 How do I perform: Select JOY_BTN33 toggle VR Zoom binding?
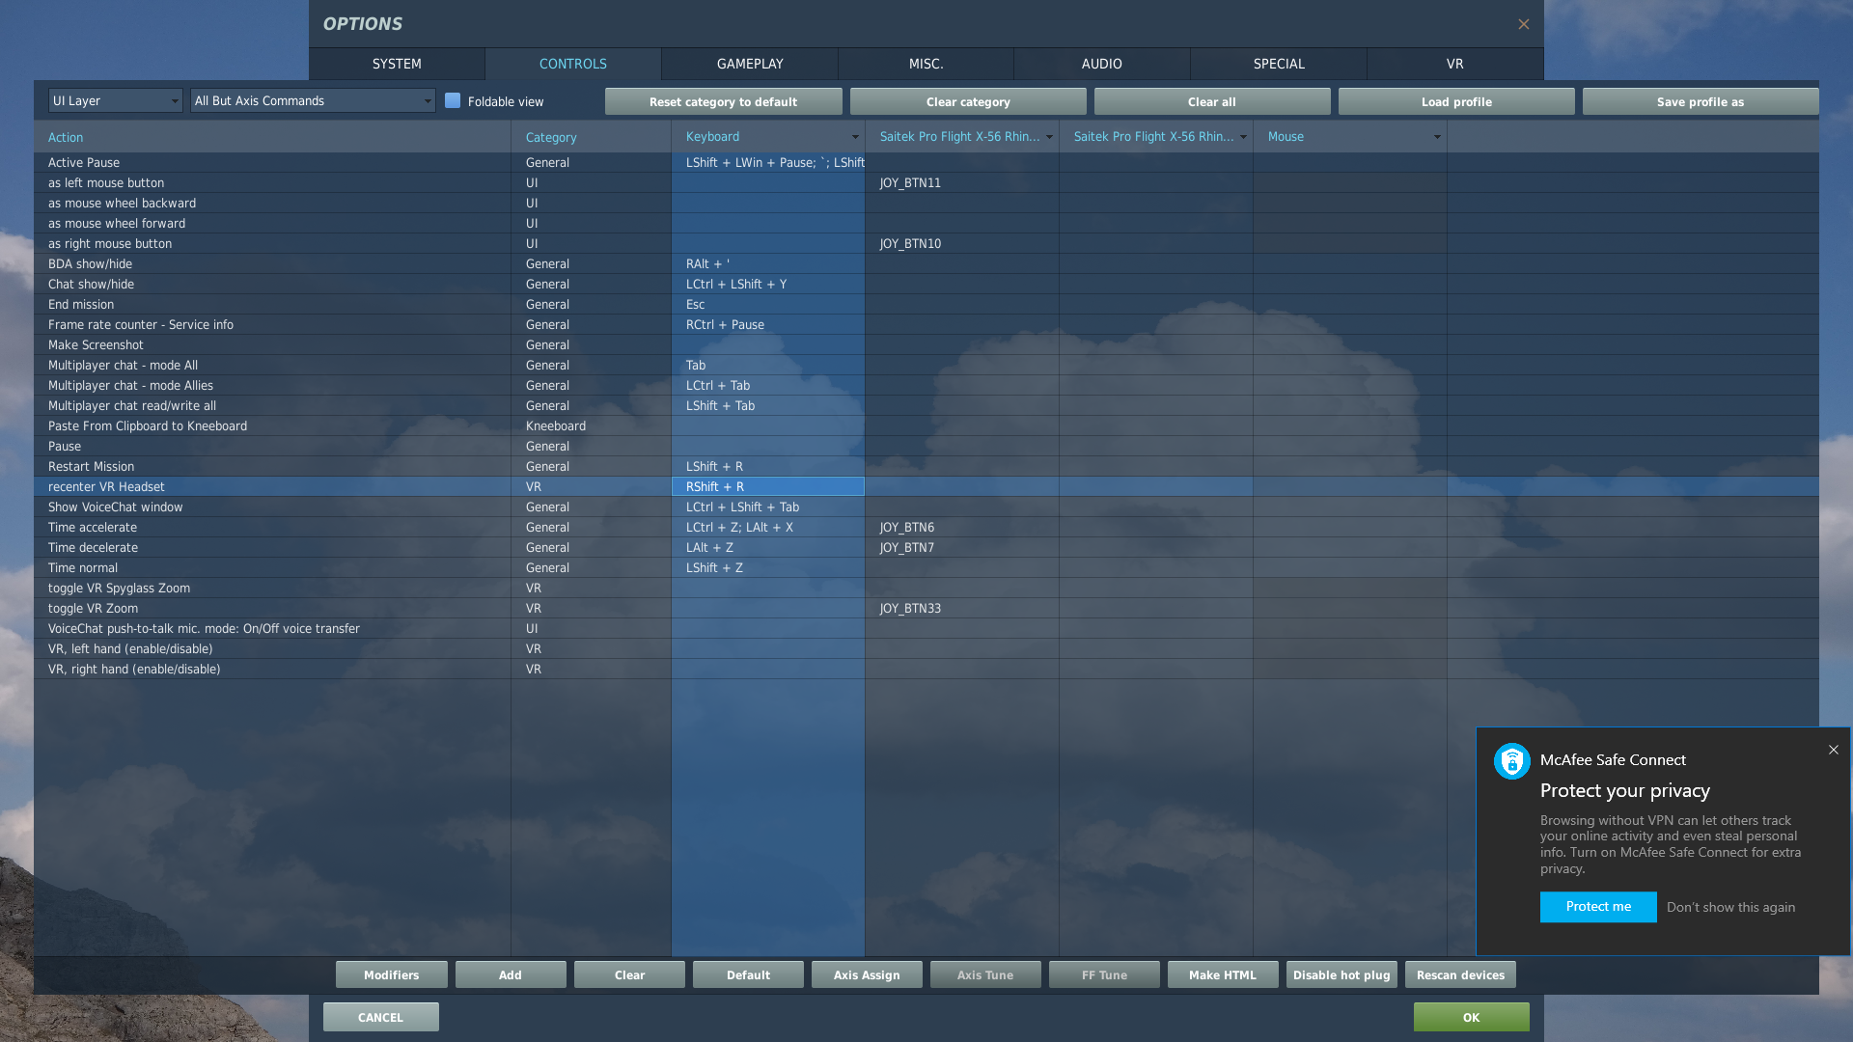(x=962, y=608)
